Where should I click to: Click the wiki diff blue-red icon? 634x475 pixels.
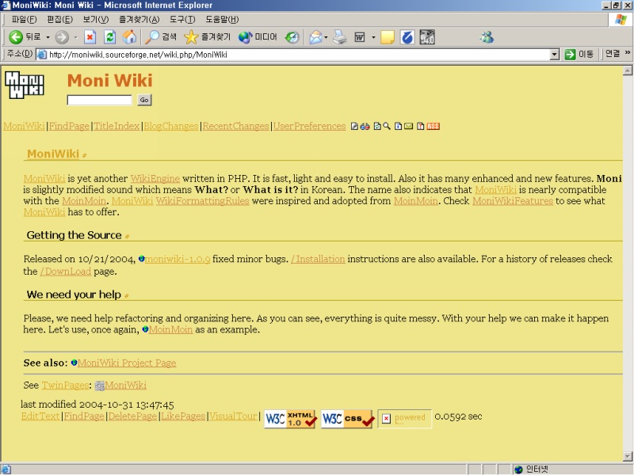(x=365, y=126)
